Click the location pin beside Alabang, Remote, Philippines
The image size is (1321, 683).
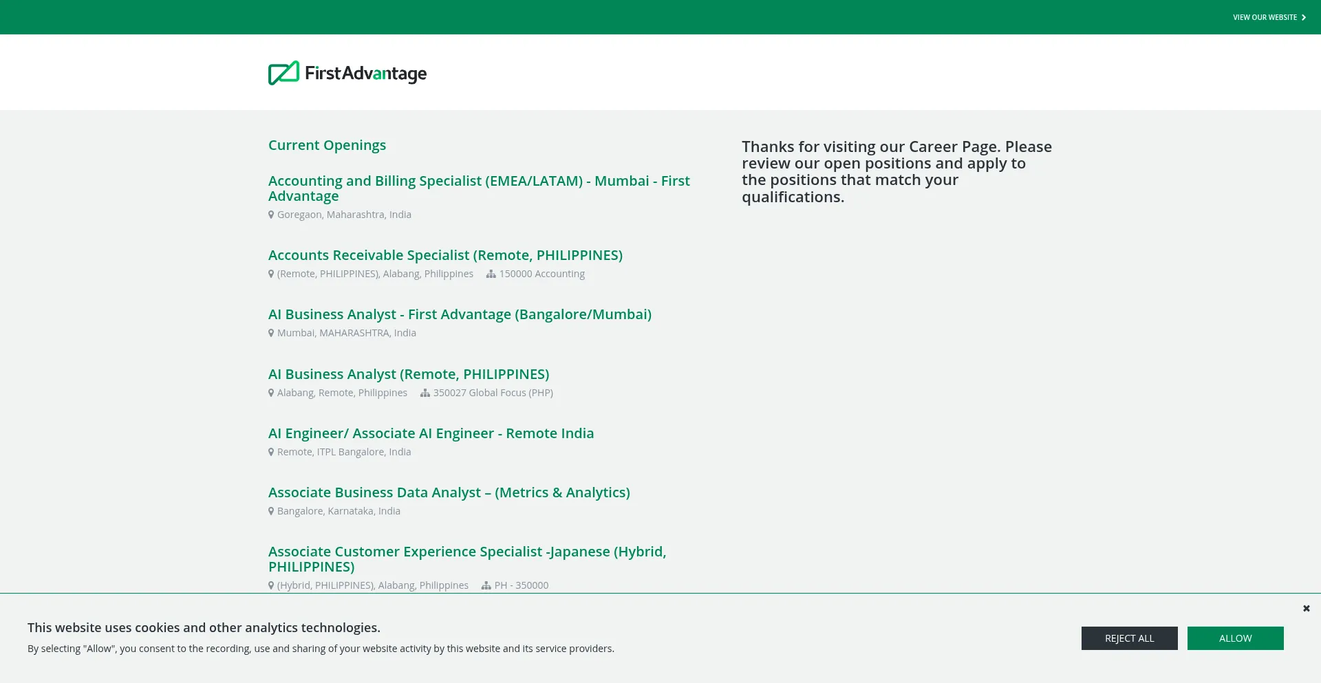(271, 393)
